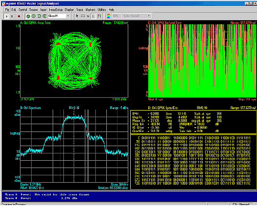Click the Freq Err row in error table

[x=152, y=124]
